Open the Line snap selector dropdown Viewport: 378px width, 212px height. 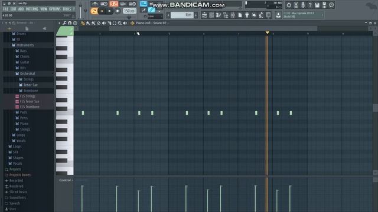(x=155, y=16)
